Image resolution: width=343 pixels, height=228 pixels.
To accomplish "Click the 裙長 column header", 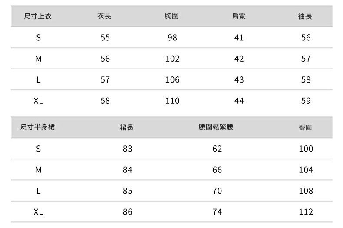I will pos(127,128).
